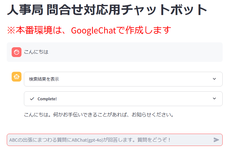This screenshot has width=234, height=153.
Task: Open the 検索結果を表示 expander label
Action: click(44, 79)
